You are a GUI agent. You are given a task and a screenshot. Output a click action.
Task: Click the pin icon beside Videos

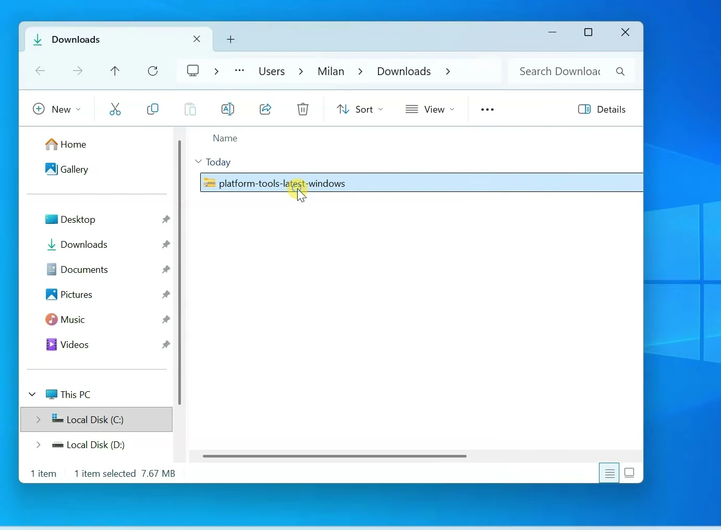tap(166, 345)
